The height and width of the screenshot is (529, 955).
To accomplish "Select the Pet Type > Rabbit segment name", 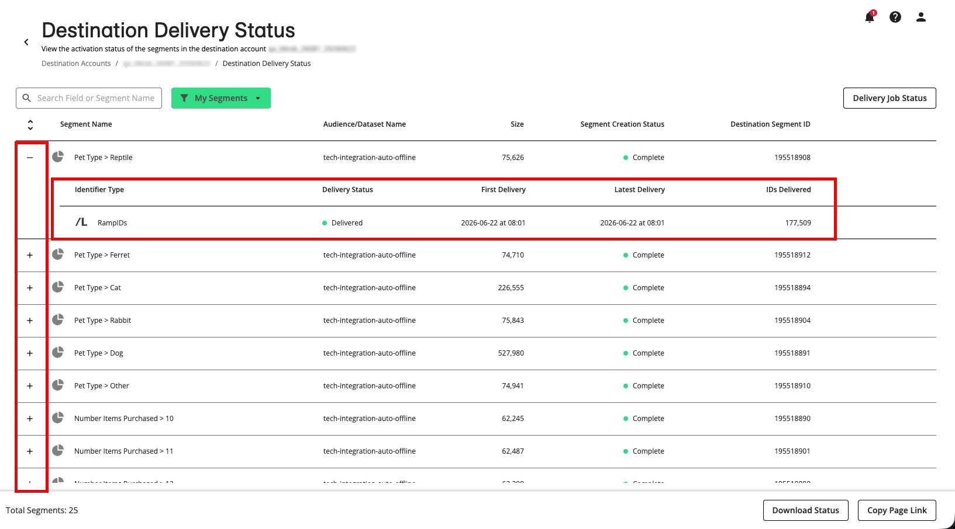I will point(103,321).
